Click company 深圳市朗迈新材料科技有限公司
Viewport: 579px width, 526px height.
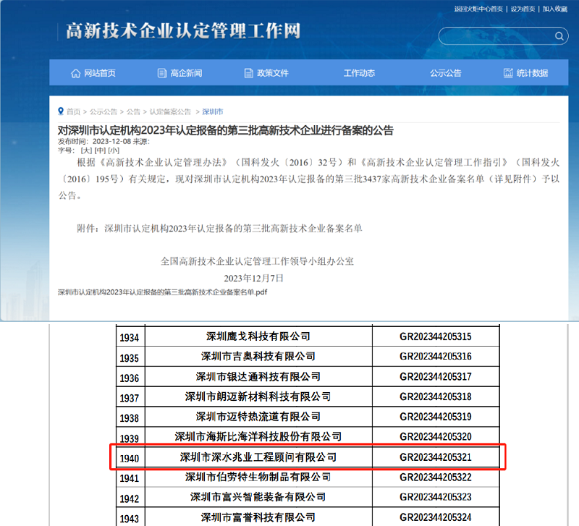[258, 396]
